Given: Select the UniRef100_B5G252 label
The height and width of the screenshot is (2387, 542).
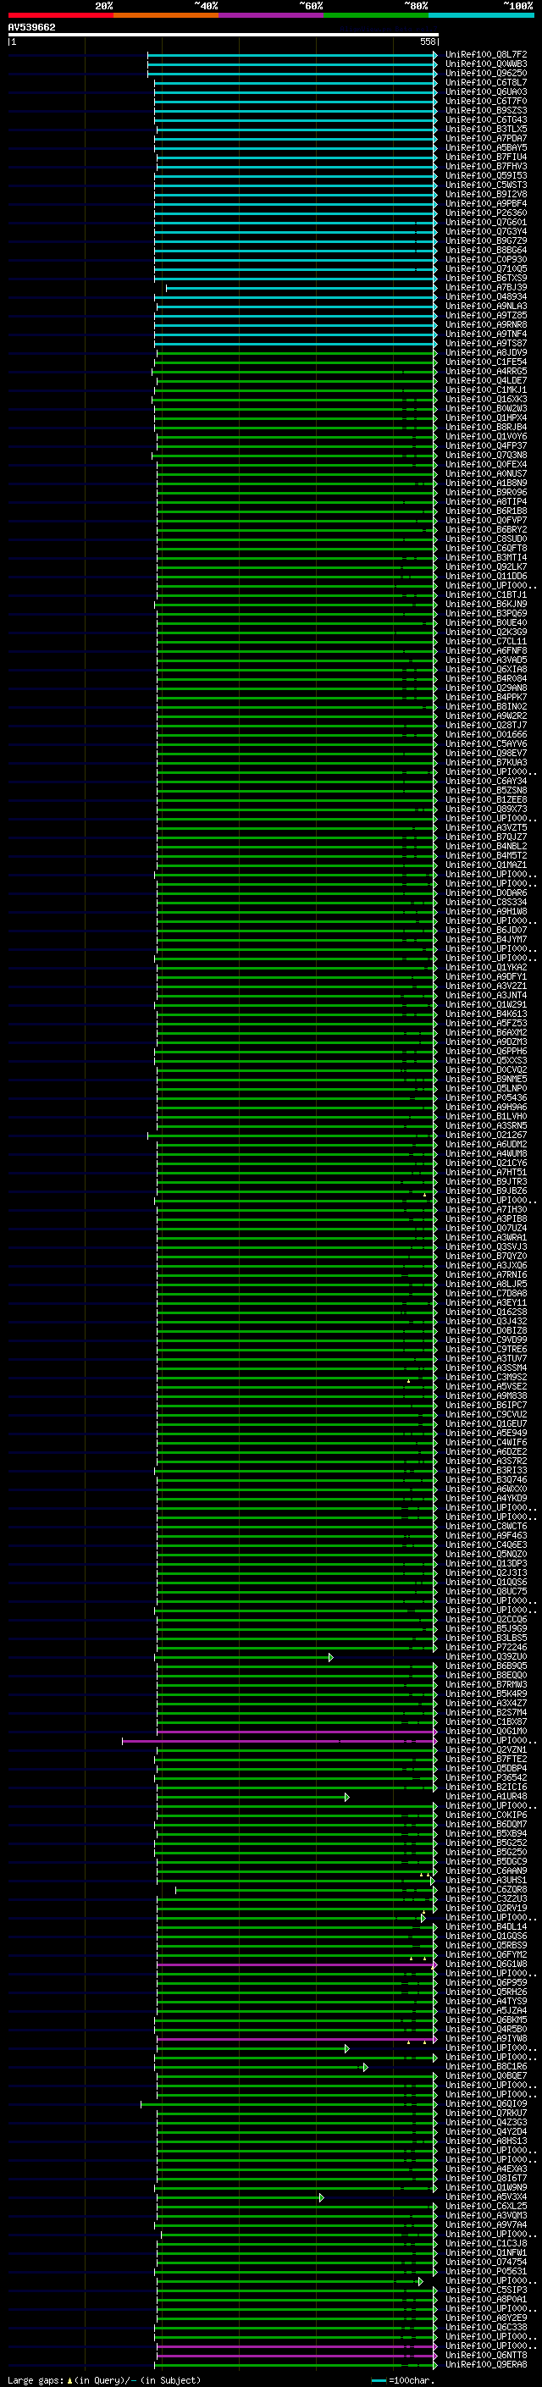Looking at the screenshot, I should coord(485,1843).
